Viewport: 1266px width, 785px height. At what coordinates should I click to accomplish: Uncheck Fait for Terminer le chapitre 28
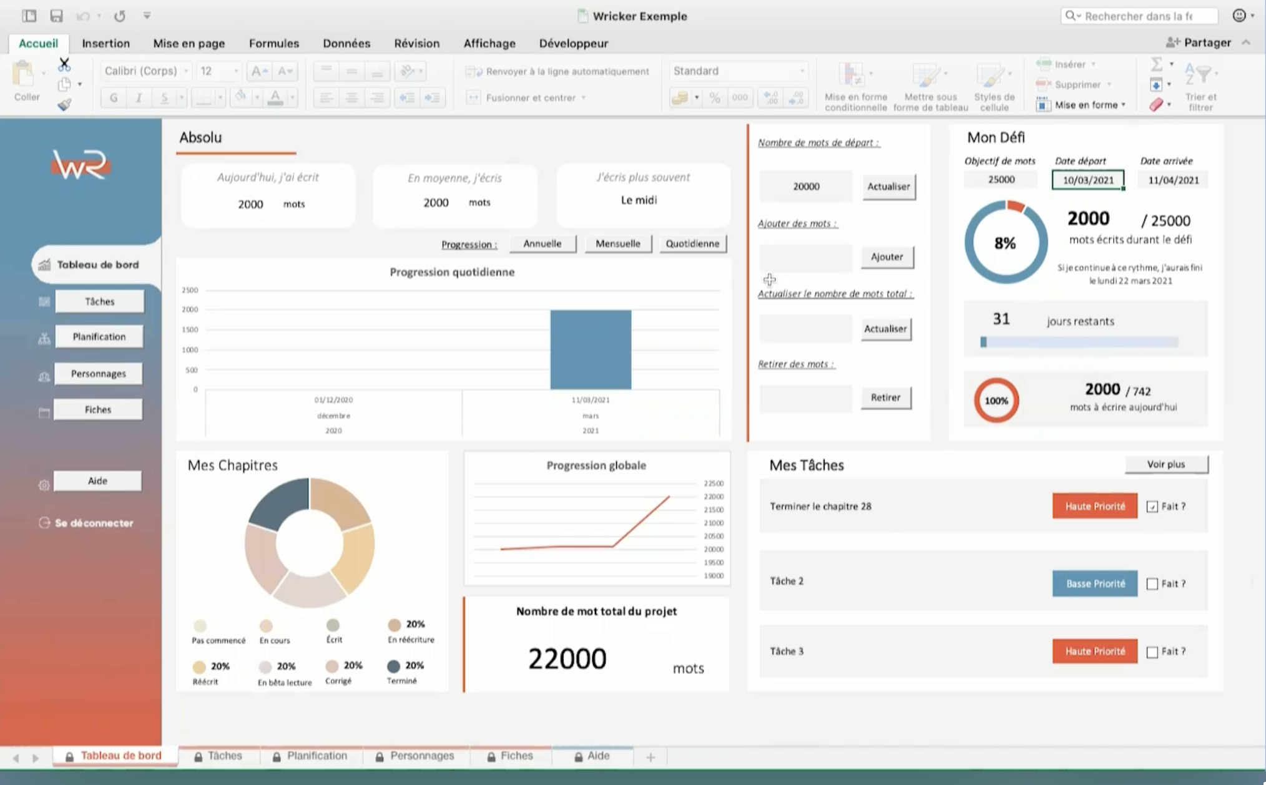click(x=1152, y=507)
